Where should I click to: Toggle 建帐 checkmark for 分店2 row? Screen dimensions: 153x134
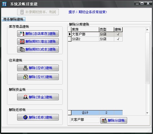click(x=118, y=39)
